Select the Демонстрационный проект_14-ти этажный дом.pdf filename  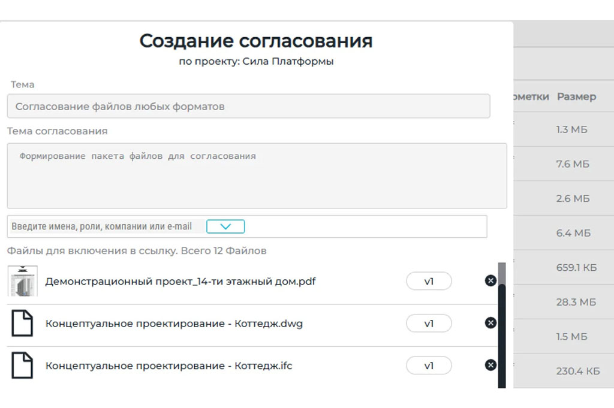(180, 281)
